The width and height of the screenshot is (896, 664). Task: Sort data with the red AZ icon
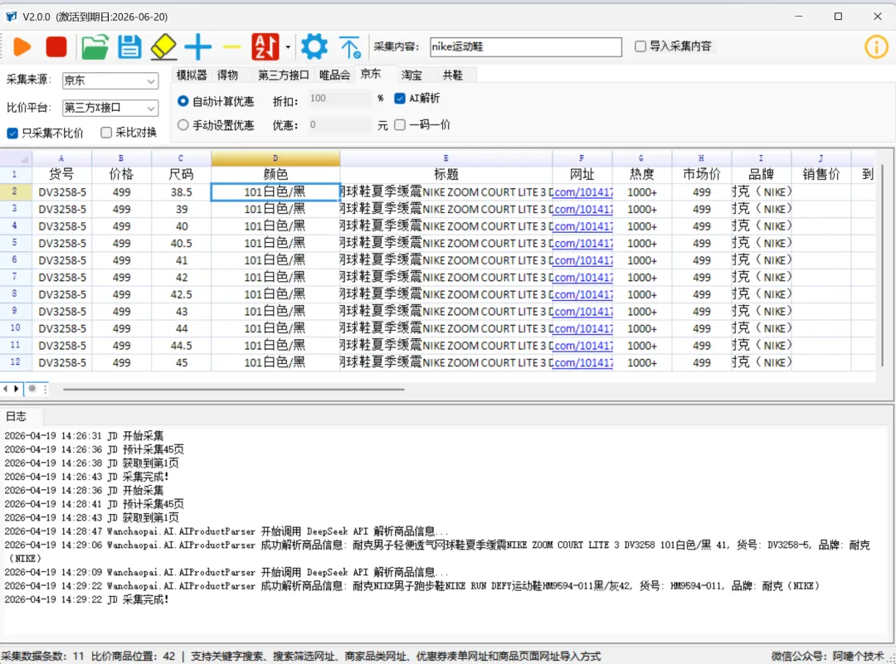(x=265, y=46)
